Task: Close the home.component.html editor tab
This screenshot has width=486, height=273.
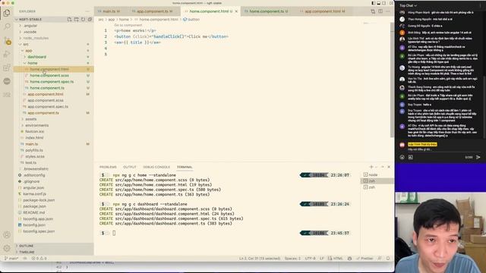Action: click(x=236, y=11)
